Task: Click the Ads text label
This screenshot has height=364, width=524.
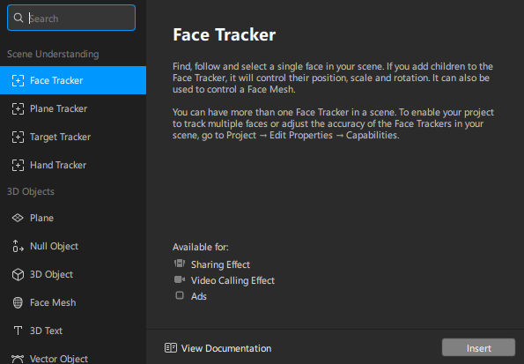Action: point(199,296)
